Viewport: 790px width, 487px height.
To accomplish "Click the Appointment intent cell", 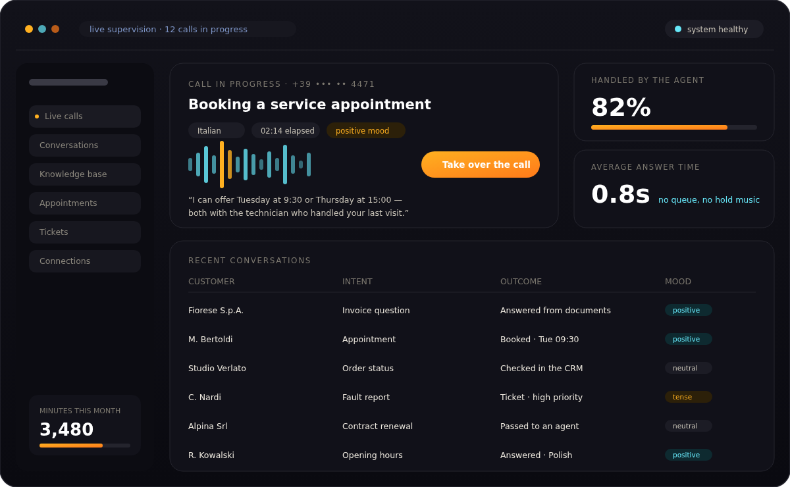I will 369,340.
